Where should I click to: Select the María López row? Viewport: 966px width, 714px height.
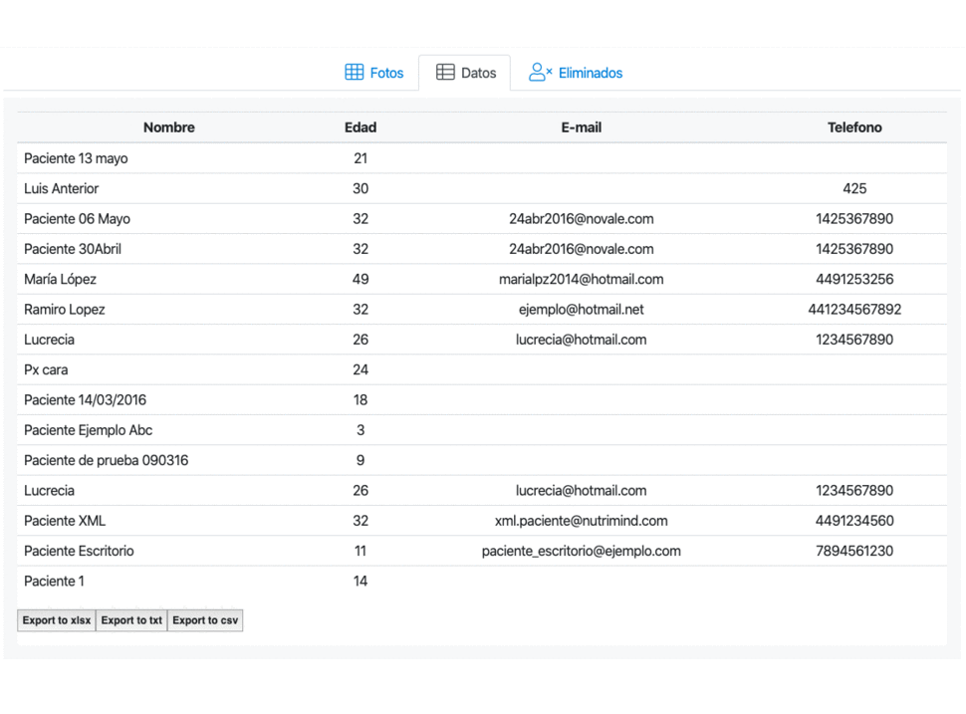click(482, 279)
